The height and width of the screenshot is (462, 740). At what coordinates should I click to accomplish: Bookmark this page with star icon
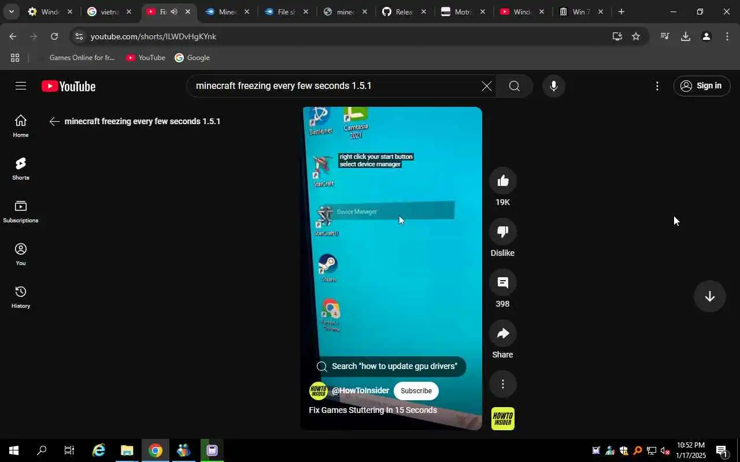[x=636, y=36]
